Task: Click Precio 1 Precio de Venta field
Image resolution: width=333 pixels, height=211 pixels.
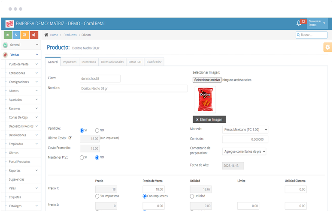Action: [x=154, y=190]
